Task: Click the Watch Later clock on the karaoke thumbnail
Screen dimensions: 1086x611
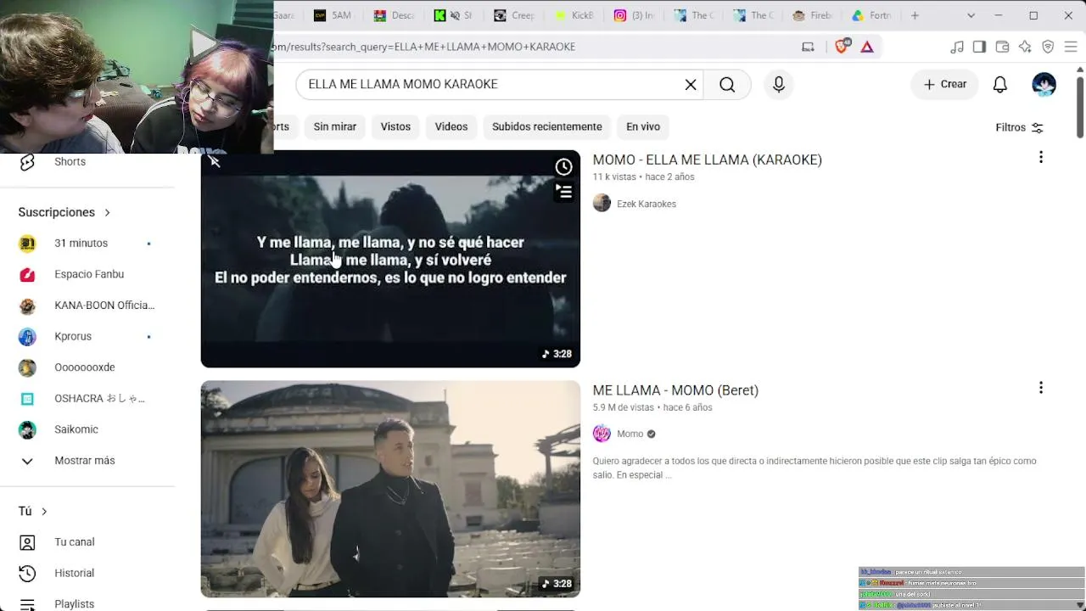Action: click(563, 166)
